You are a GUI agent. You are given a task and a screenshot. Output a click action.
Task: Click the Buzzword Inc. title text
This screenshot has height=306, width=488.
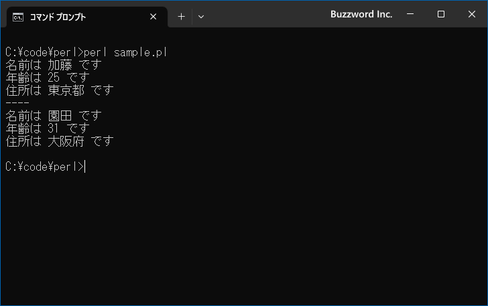click(361, 14)
